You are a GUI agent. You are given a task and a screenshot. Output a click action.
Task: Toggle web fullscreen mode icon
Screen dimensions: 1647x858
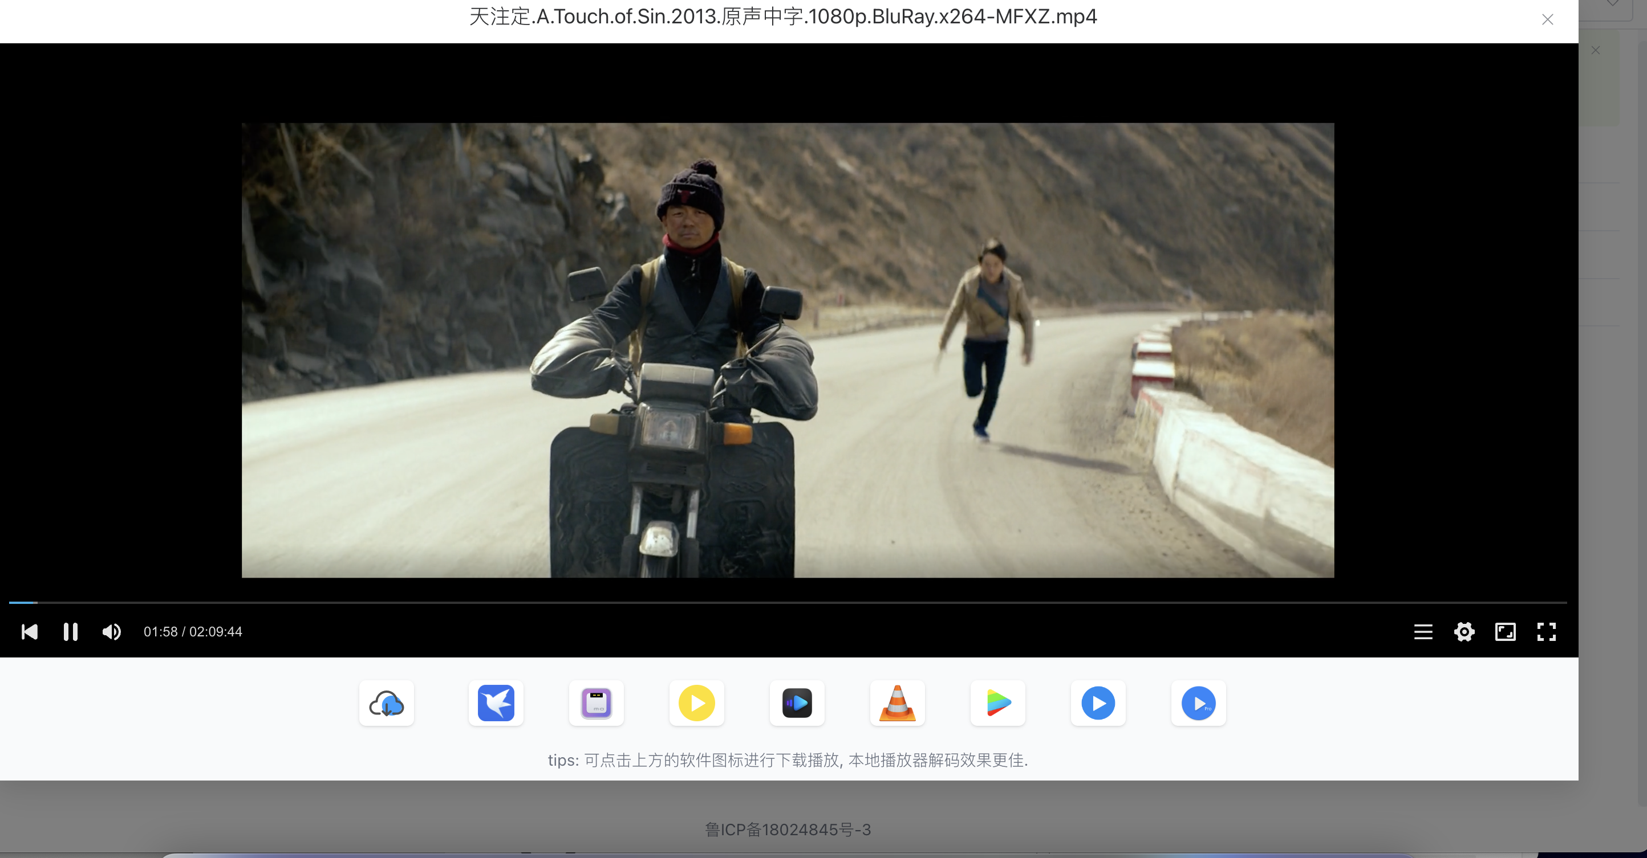pyautogui.click(x=1506, y=632)
